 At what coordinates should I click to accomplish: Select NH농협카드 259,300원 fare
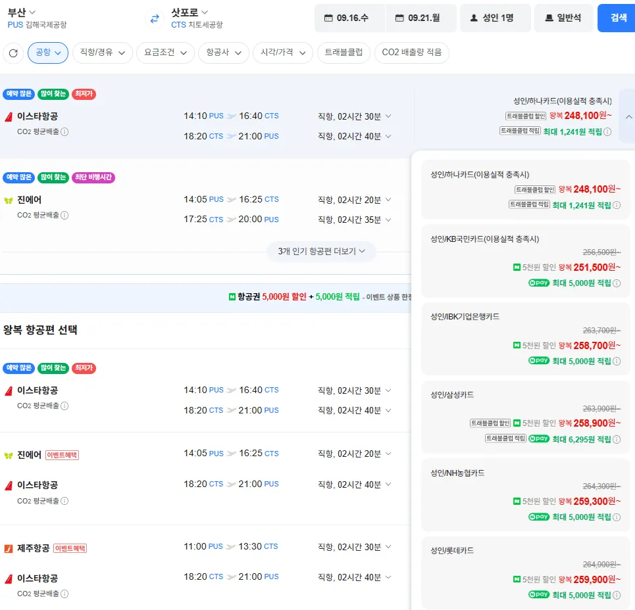(x=526, y=495)
